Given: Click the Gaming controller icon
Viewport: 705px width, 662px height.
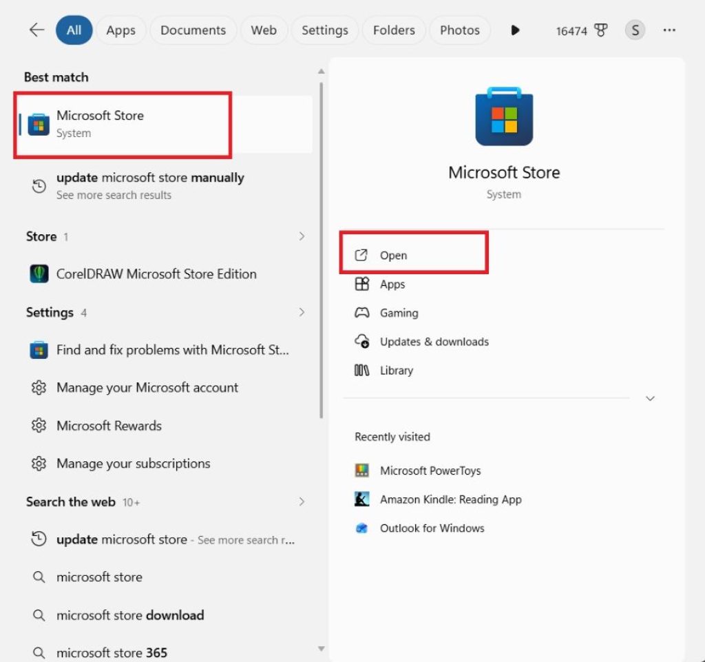Looking at the screenshot, I should 362,313.
